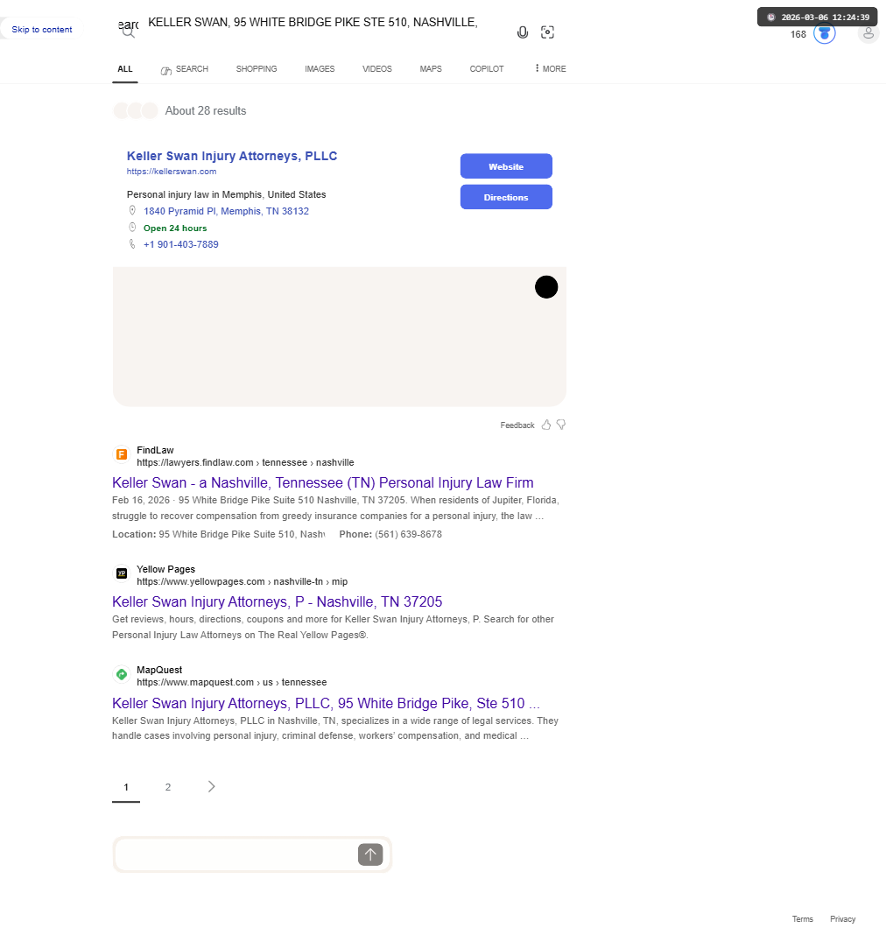Click the Open 24 hours text
This screenshot has width=886, height=935.
(175, 228)
